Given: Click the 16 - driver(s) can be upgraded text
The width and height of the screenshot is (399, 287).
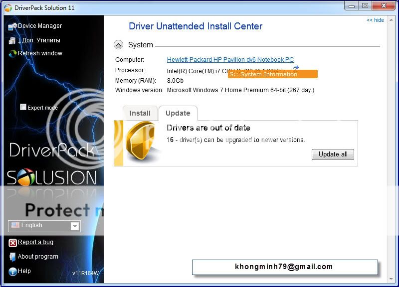Looking at the screenshot, I should coord(236,140).
